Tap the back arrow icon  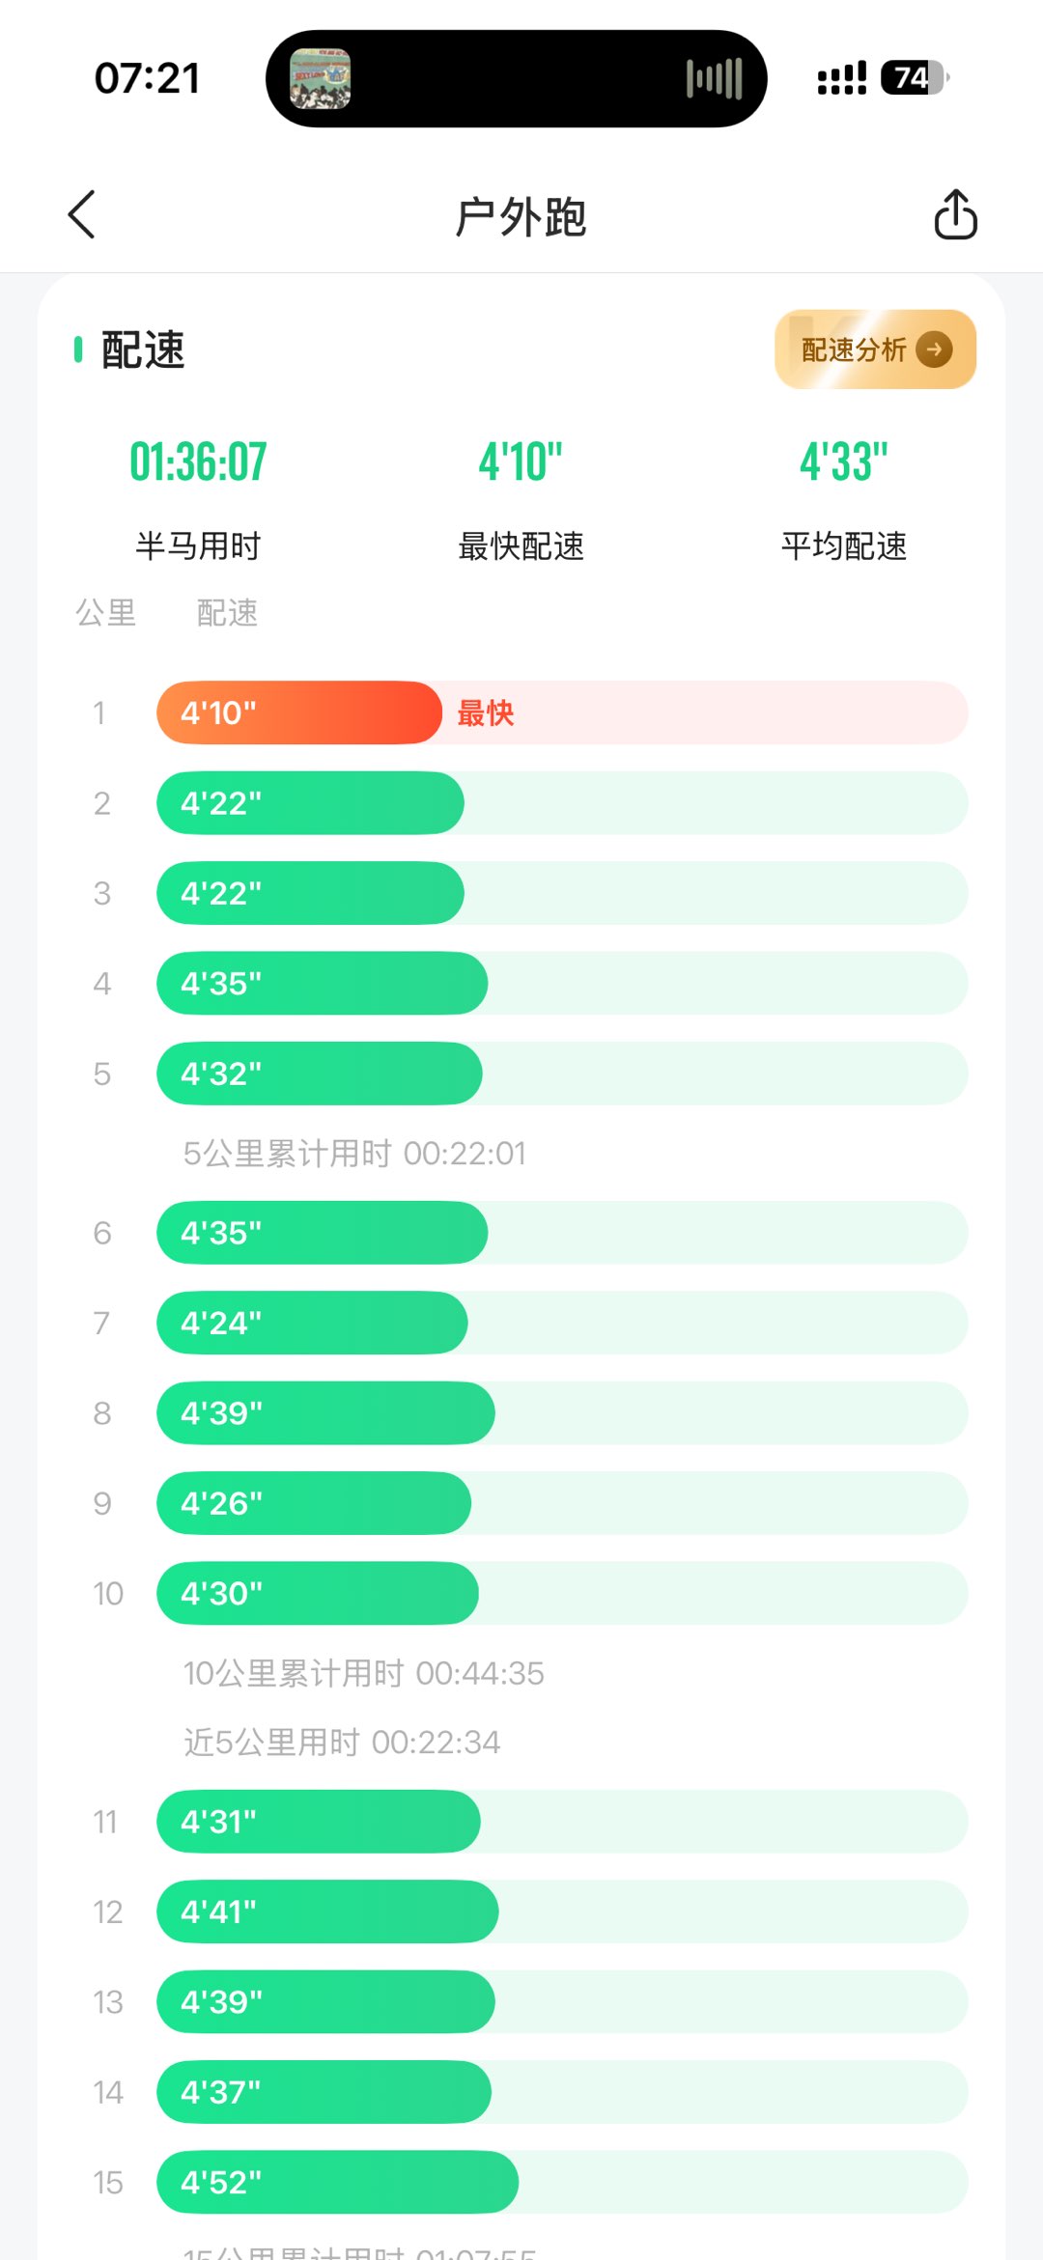coord(82,214)
